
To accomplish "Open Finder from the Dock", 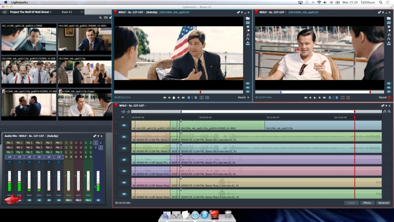I will pos(167,215).
